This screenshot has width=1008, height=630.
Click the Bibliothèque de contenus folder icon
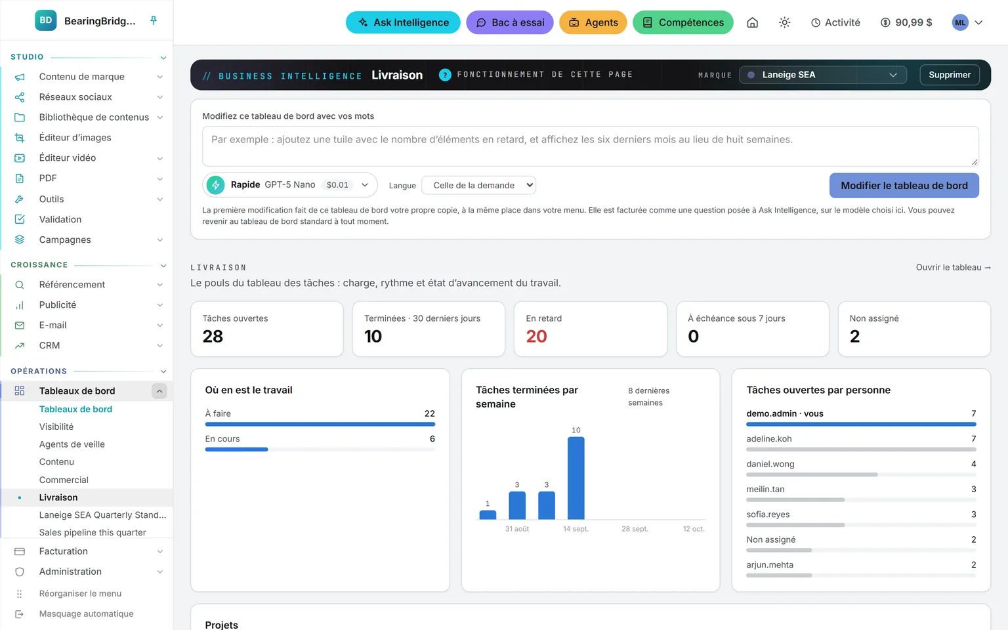[20, 117]
